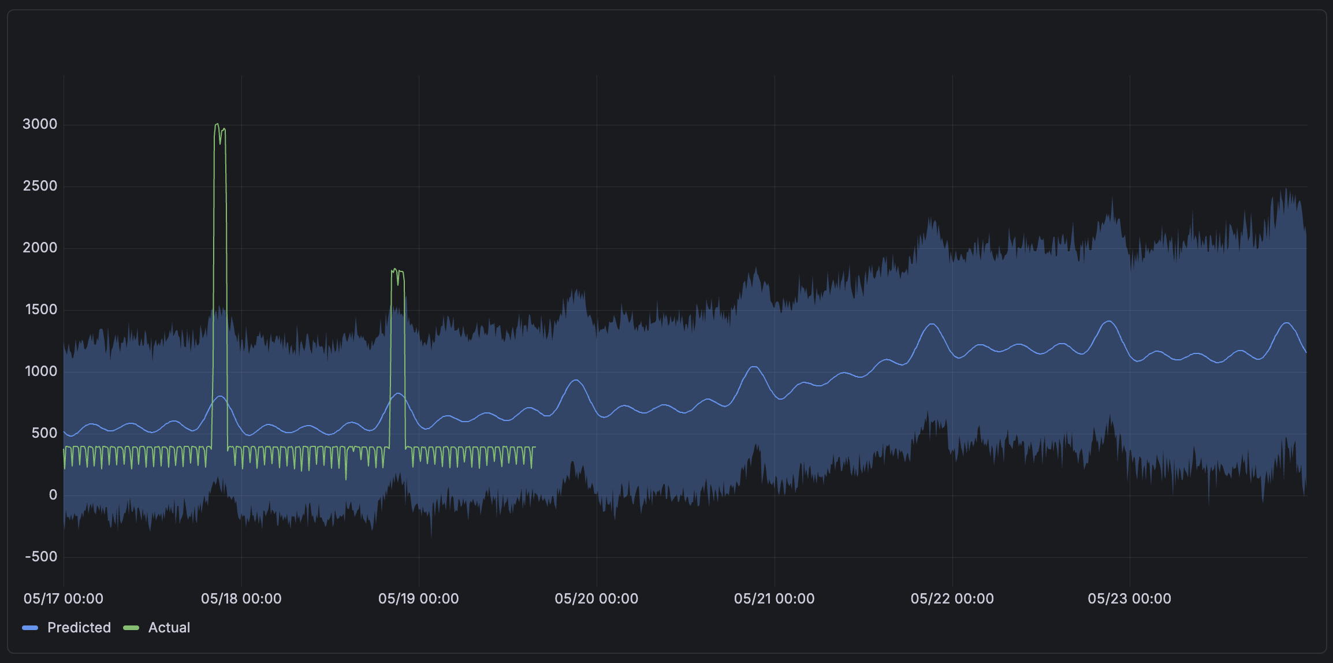Viewport: 1333px width, 663px height.
Task: Click the 1500 y-axis label
Action: (x=41, y=310)
